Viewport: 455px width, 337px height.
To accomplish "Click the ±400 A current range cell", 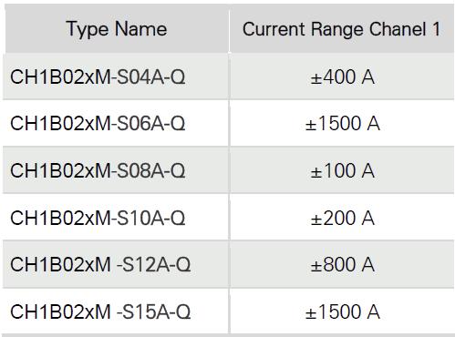I will click(x=342, y=77).
